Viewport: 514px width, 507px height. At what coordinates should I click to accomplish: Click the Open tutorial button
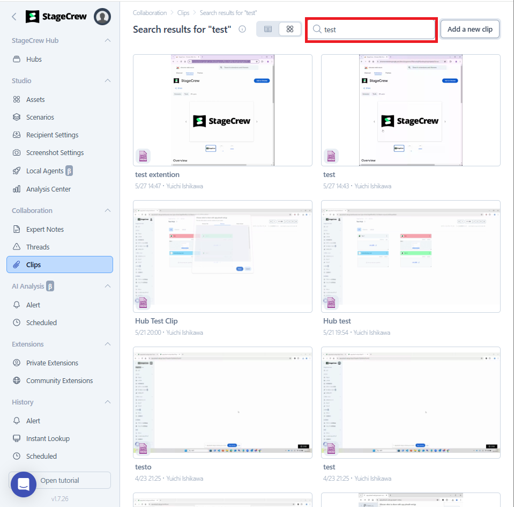pyautogui.click(x=59, y=481)
